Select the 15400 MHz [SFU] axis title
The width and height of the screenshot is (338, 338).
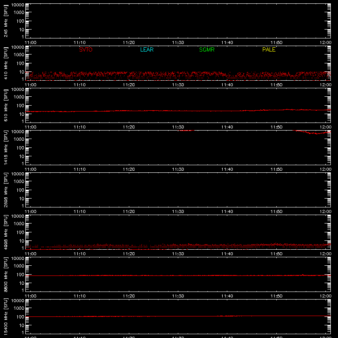pos(6,316)
